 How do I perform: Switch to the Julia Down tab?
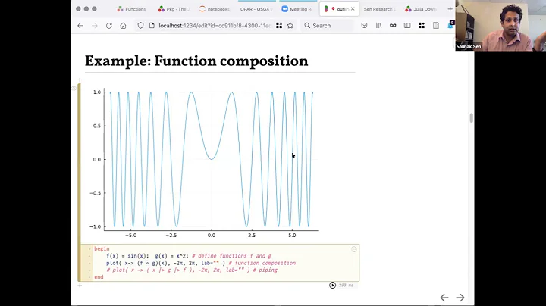421,9
